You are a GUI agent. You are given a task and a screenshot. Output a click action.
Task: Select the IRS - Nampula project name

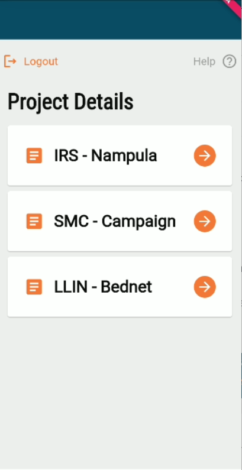[105, 155]
